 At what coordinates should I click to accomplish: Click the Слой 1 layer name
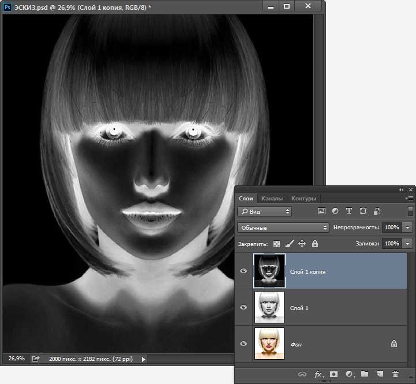click(299, 308)
